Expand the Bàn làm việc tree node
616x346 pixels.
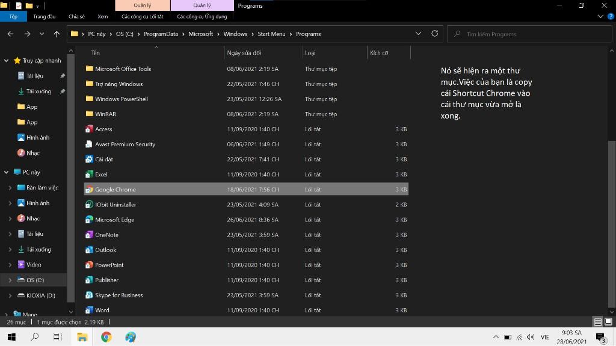click(x=10, y=188)
